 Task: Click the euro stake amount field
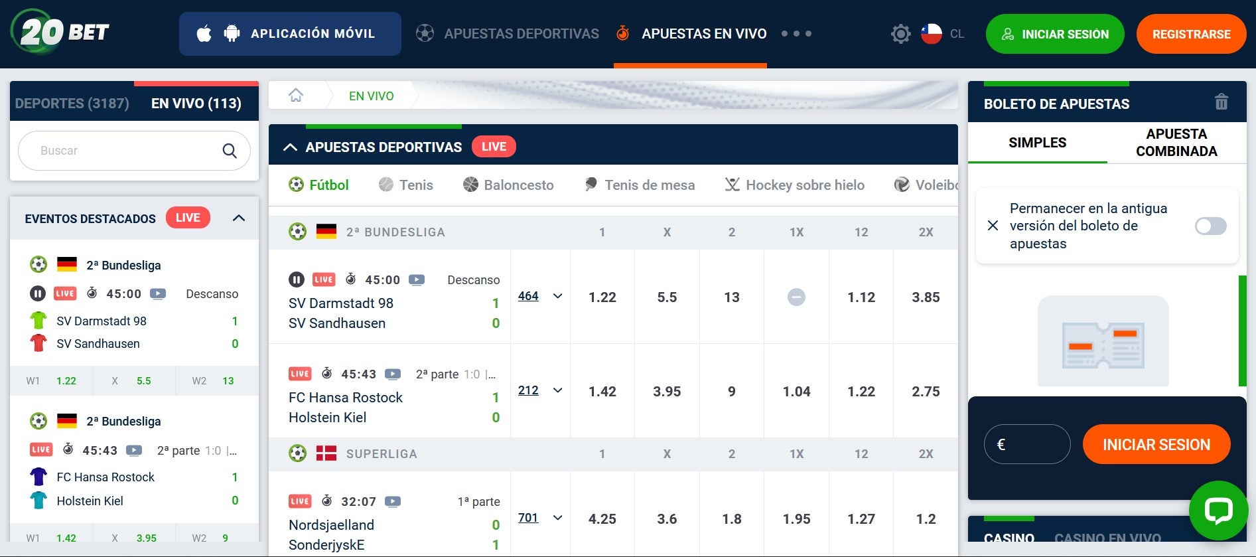(1027, 444)
